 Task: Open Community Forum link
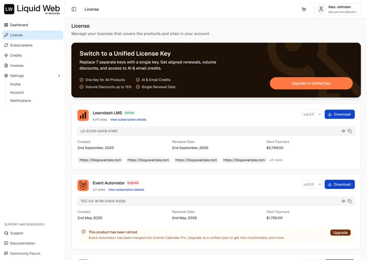[x=25, y=253]
